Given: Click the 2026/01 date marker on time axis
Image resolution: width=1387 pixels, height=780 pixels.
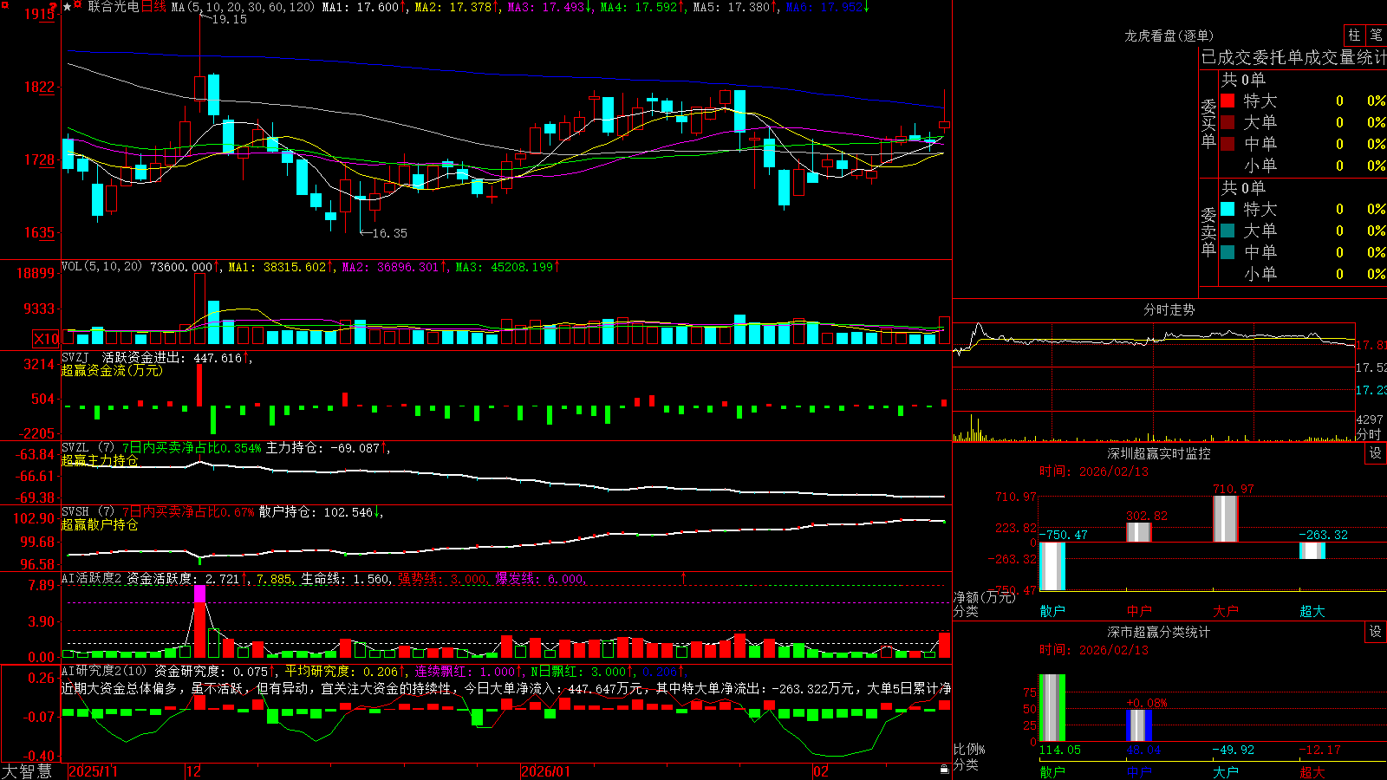Looking at the screenshot, I should tap(545, 771).
